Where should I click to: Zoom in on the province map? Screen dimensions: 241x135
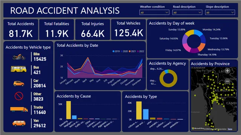[227, 71]
